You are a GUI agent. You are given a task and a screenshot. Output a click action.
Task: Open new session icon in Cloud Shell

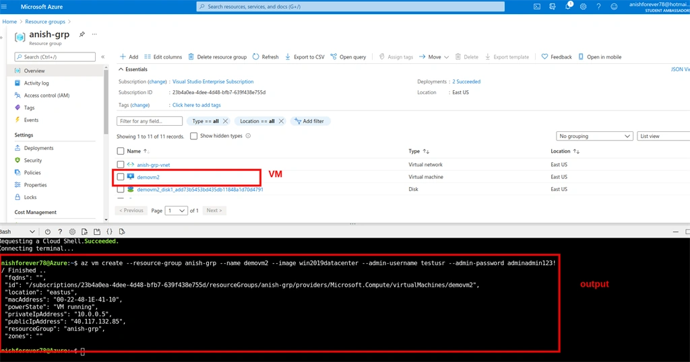point(97,231)
